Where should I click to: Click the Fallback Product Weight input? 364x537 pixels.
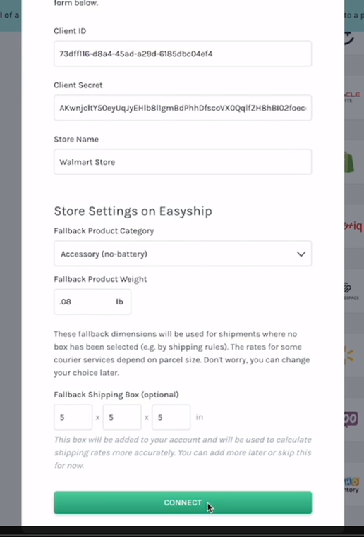(x=92, y=302)
